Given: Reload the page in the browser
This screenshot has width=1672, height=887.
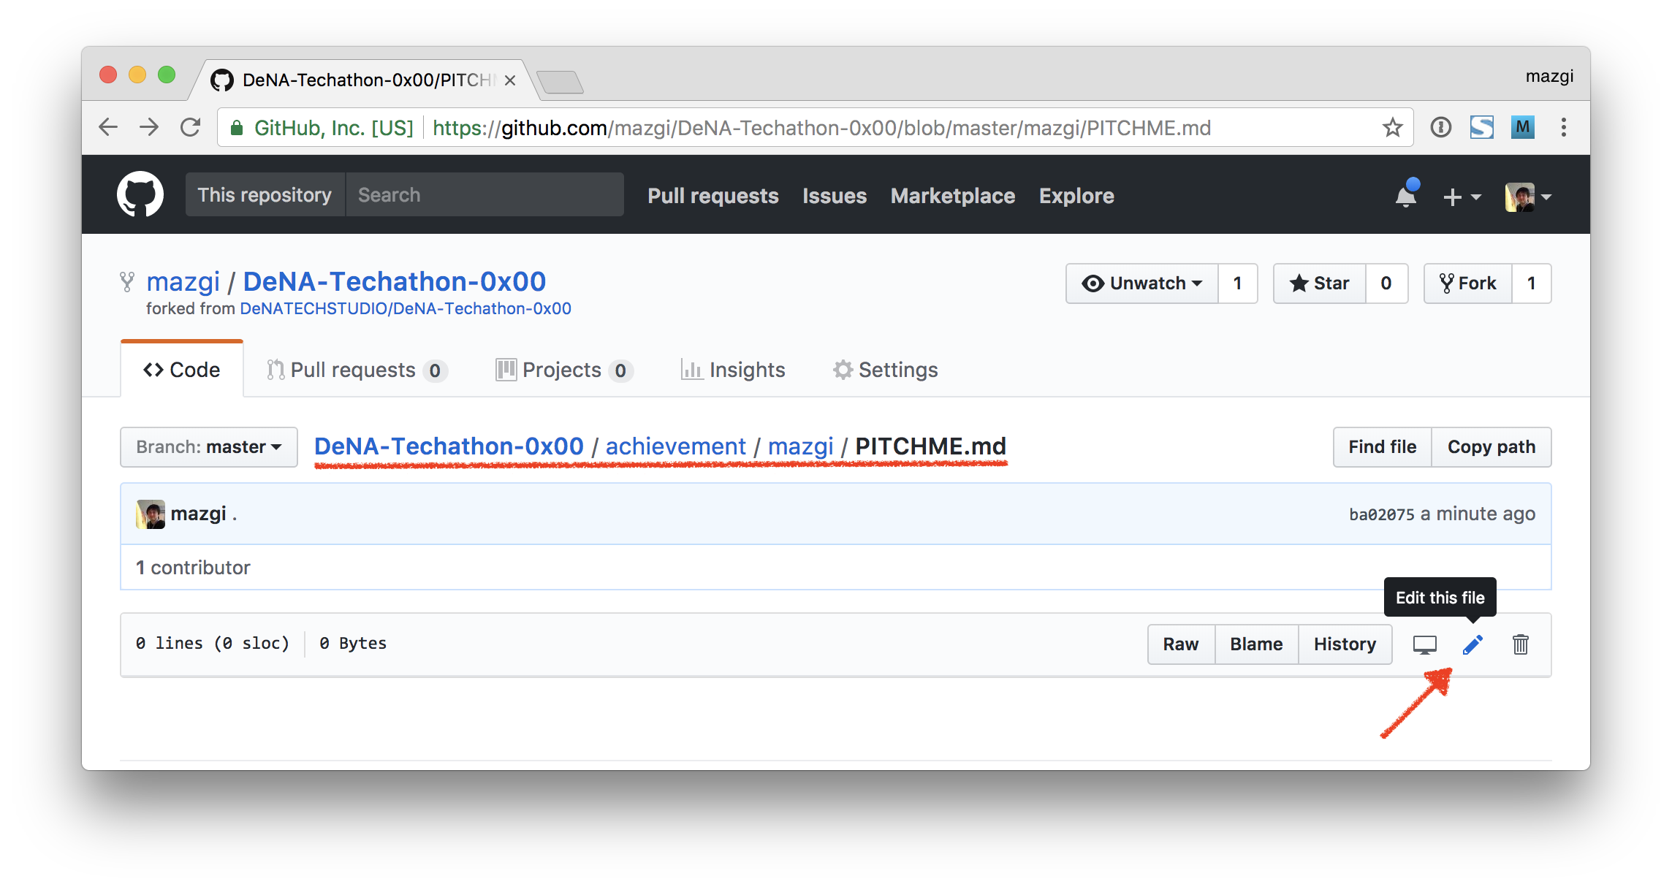Looking at the screenshot, I should coord(191,128).
